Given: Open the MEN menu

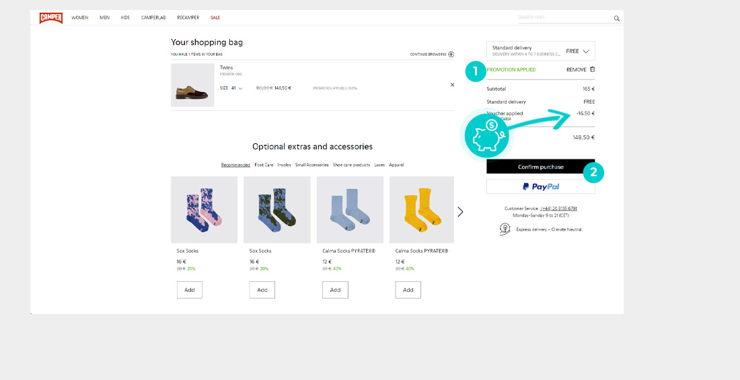Looking at the screenshot, I should pos(105,18).
